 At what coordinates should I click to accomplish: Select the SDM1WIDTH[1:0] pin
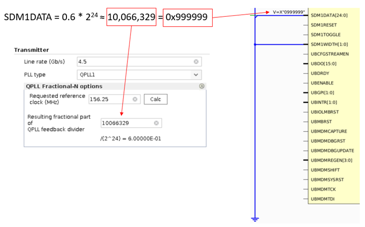coord(329,44)
